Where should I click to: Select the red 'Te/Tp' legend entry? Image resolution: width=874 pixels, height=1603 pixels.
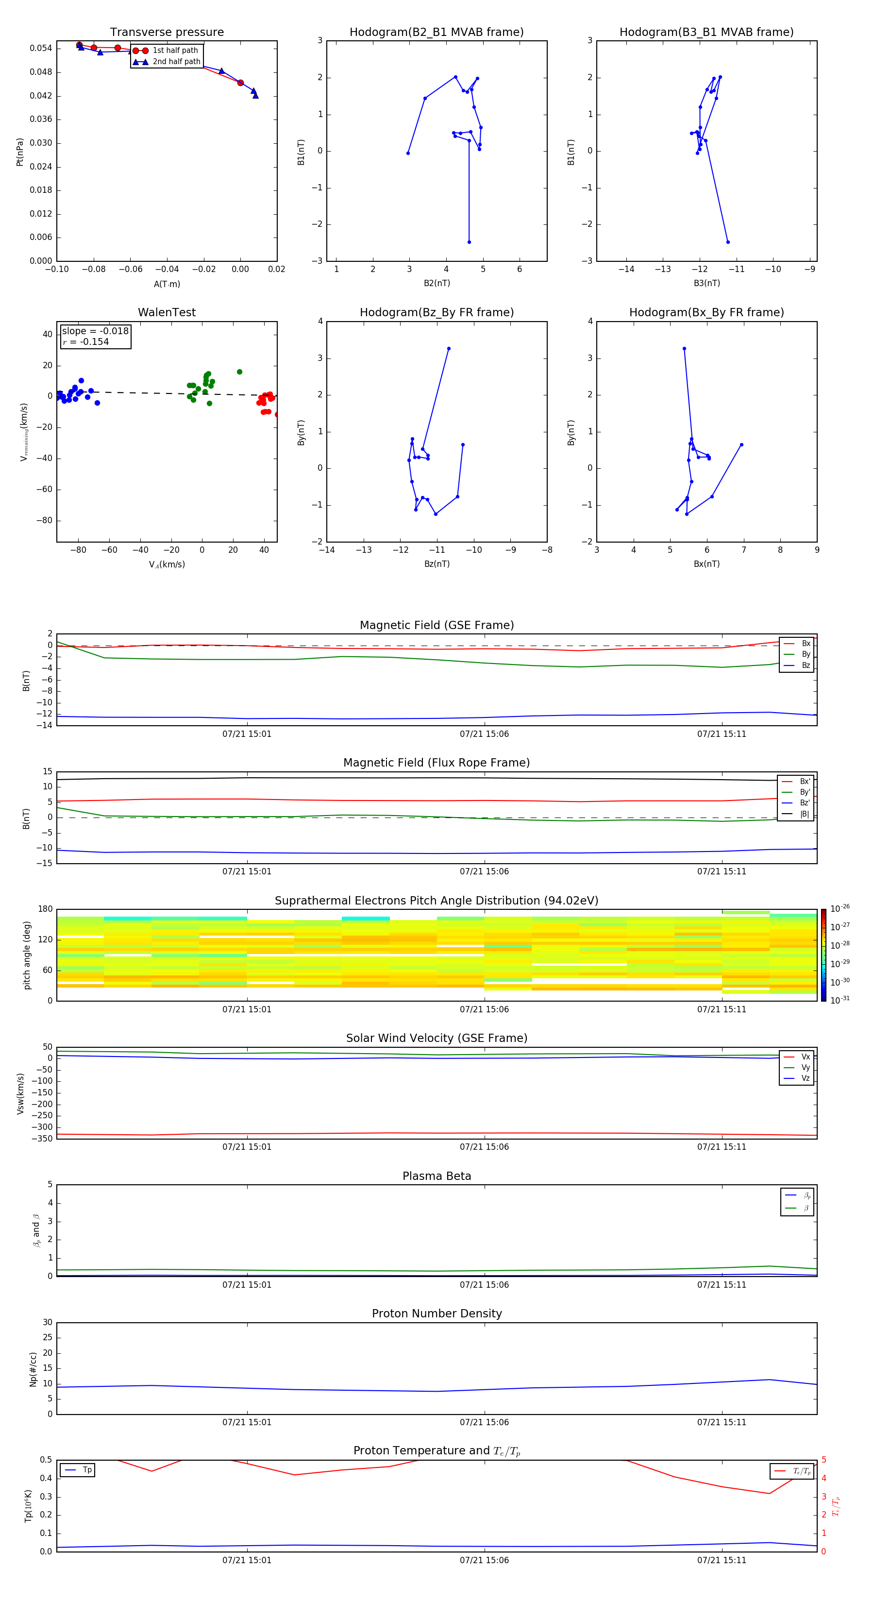(x=792, y=1471)
